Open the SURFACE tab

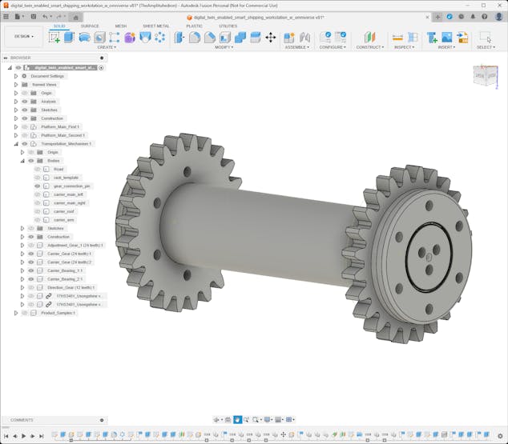point(90,26)
